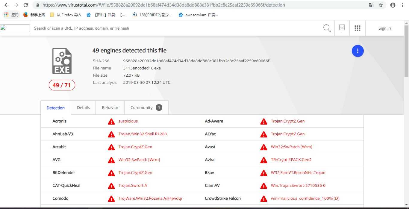The image size is (409, 209).
Task: Click the warning icon for AhnLab-V3
Action: click(111, 134)
